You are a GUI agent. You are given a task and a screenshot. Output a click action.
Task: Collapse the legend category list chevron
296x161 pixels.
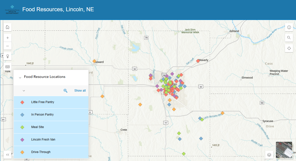click(x=24, y=91)
